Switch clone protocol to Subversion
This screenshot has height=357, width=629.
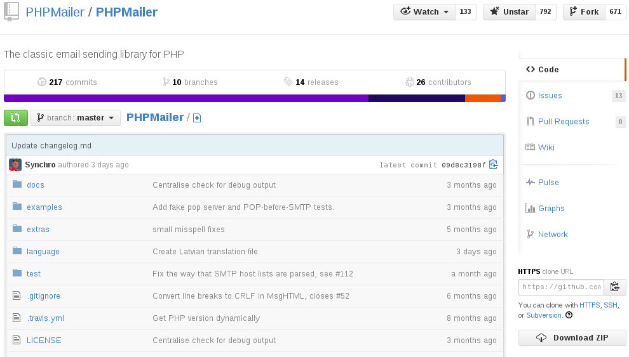(544, 315)
